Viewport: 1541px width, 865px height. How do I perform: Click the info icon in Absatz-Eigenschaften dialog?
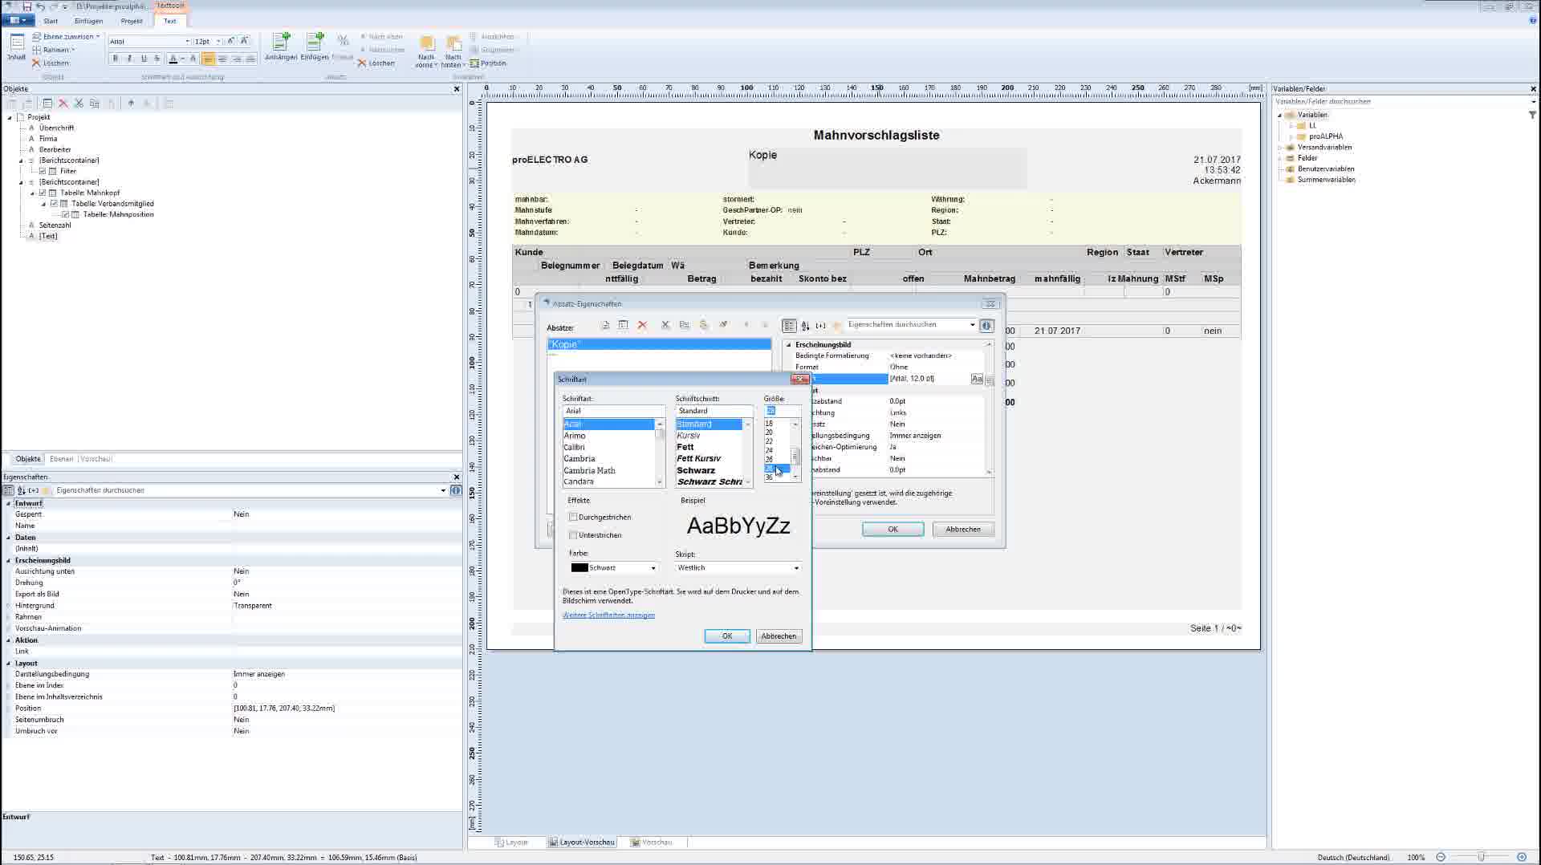click(x=986, y=325)
